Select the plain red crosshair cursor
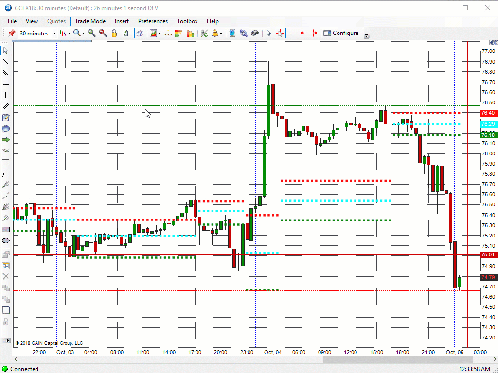 click(x=291, y=33)
